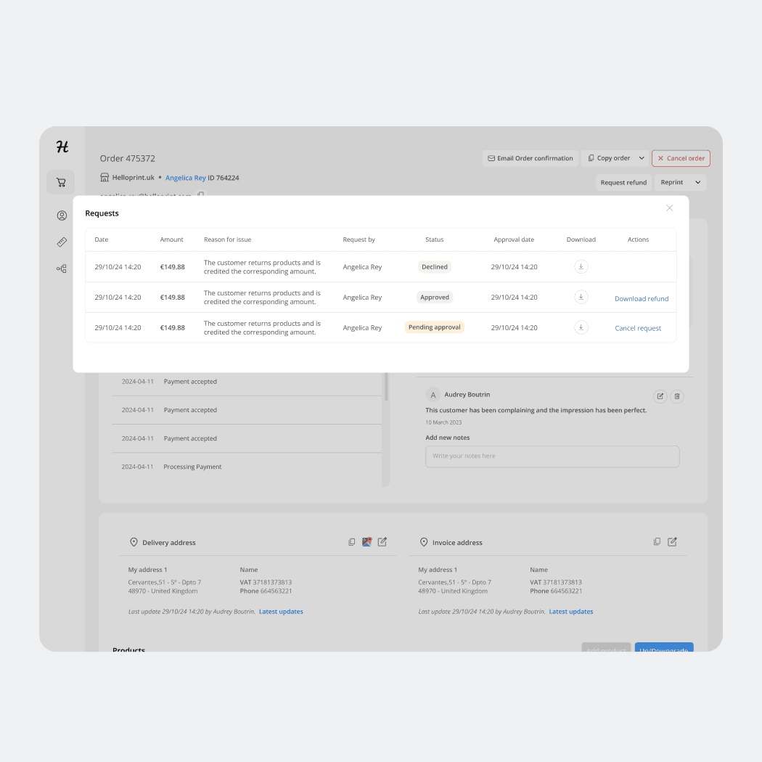The width and height of the screenshot is (762, 762).
Task: Edit the Invoice address
Action: click(x=672, y=541)
